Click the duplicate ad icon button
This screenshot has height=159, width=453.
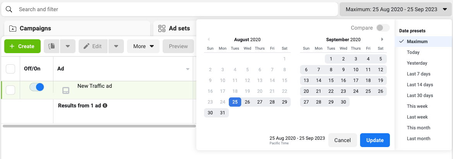tap(51, 46)
